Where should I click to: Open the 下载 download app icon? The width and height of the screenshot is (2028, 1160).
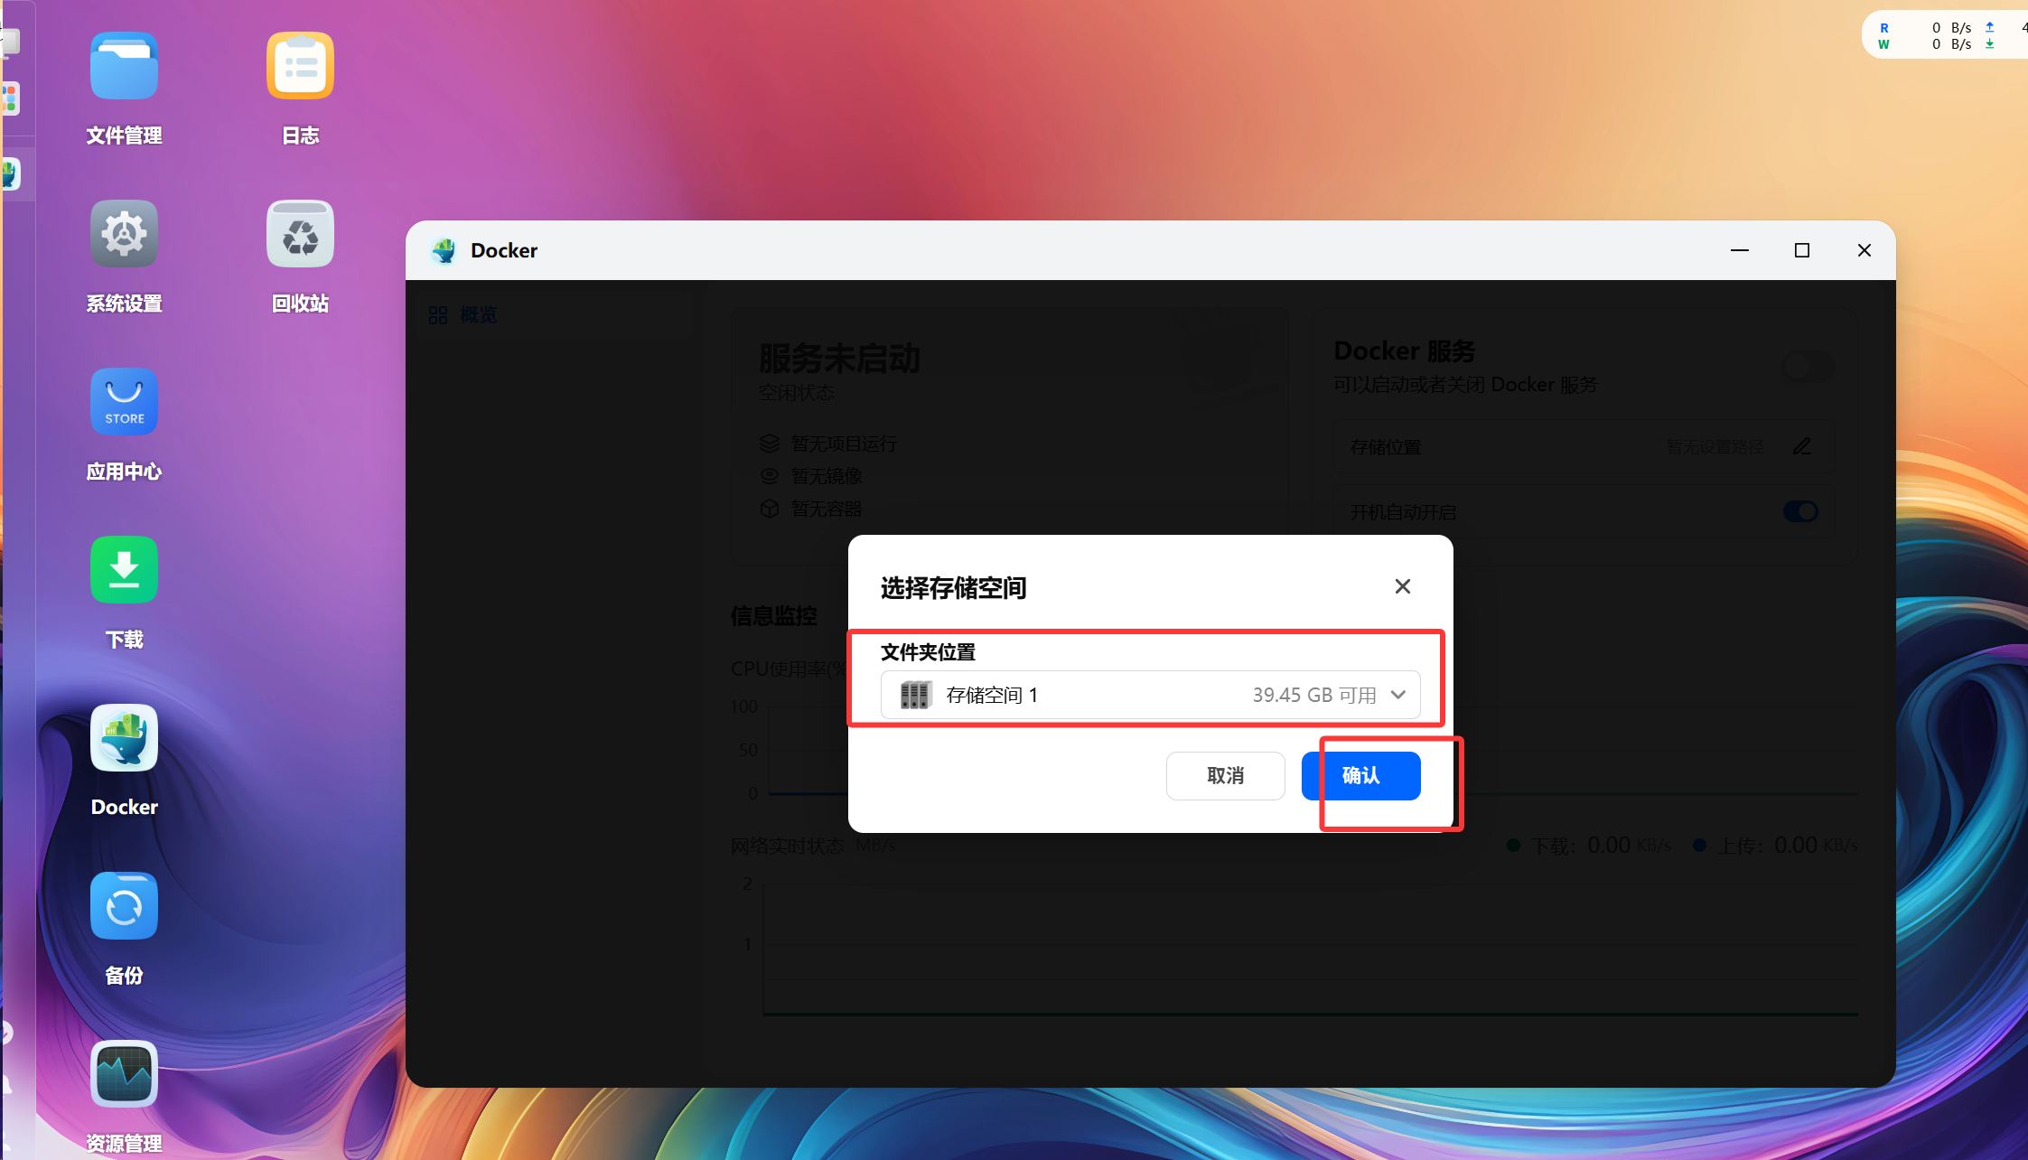tap(124, 571)
